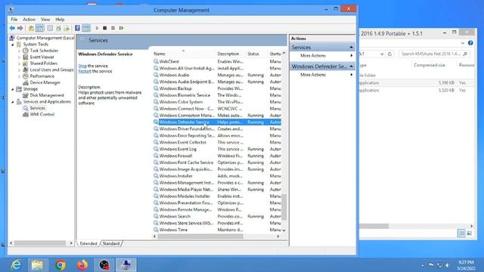Open the address bar dropdown in Explorer window
This screenshot has height=272, width=484.
(382, 54)
